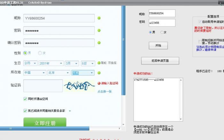Toggle the 同时开通QQ空间 checkbox
The width and height of the screenshot is (224, 140).
25,99
